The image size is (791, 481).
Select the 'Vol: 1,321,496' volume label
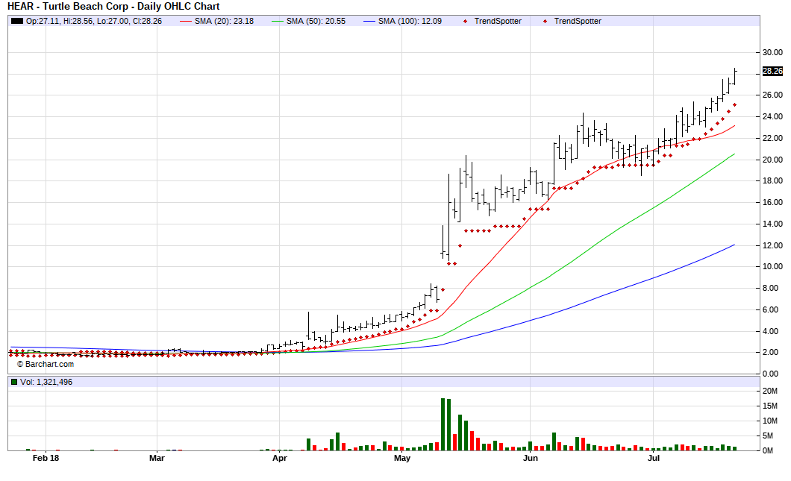[46, 382]
